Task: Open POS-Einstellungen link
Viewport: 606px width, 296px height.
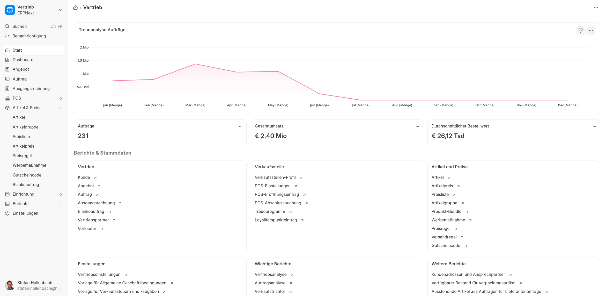Action: click(272, 186)
